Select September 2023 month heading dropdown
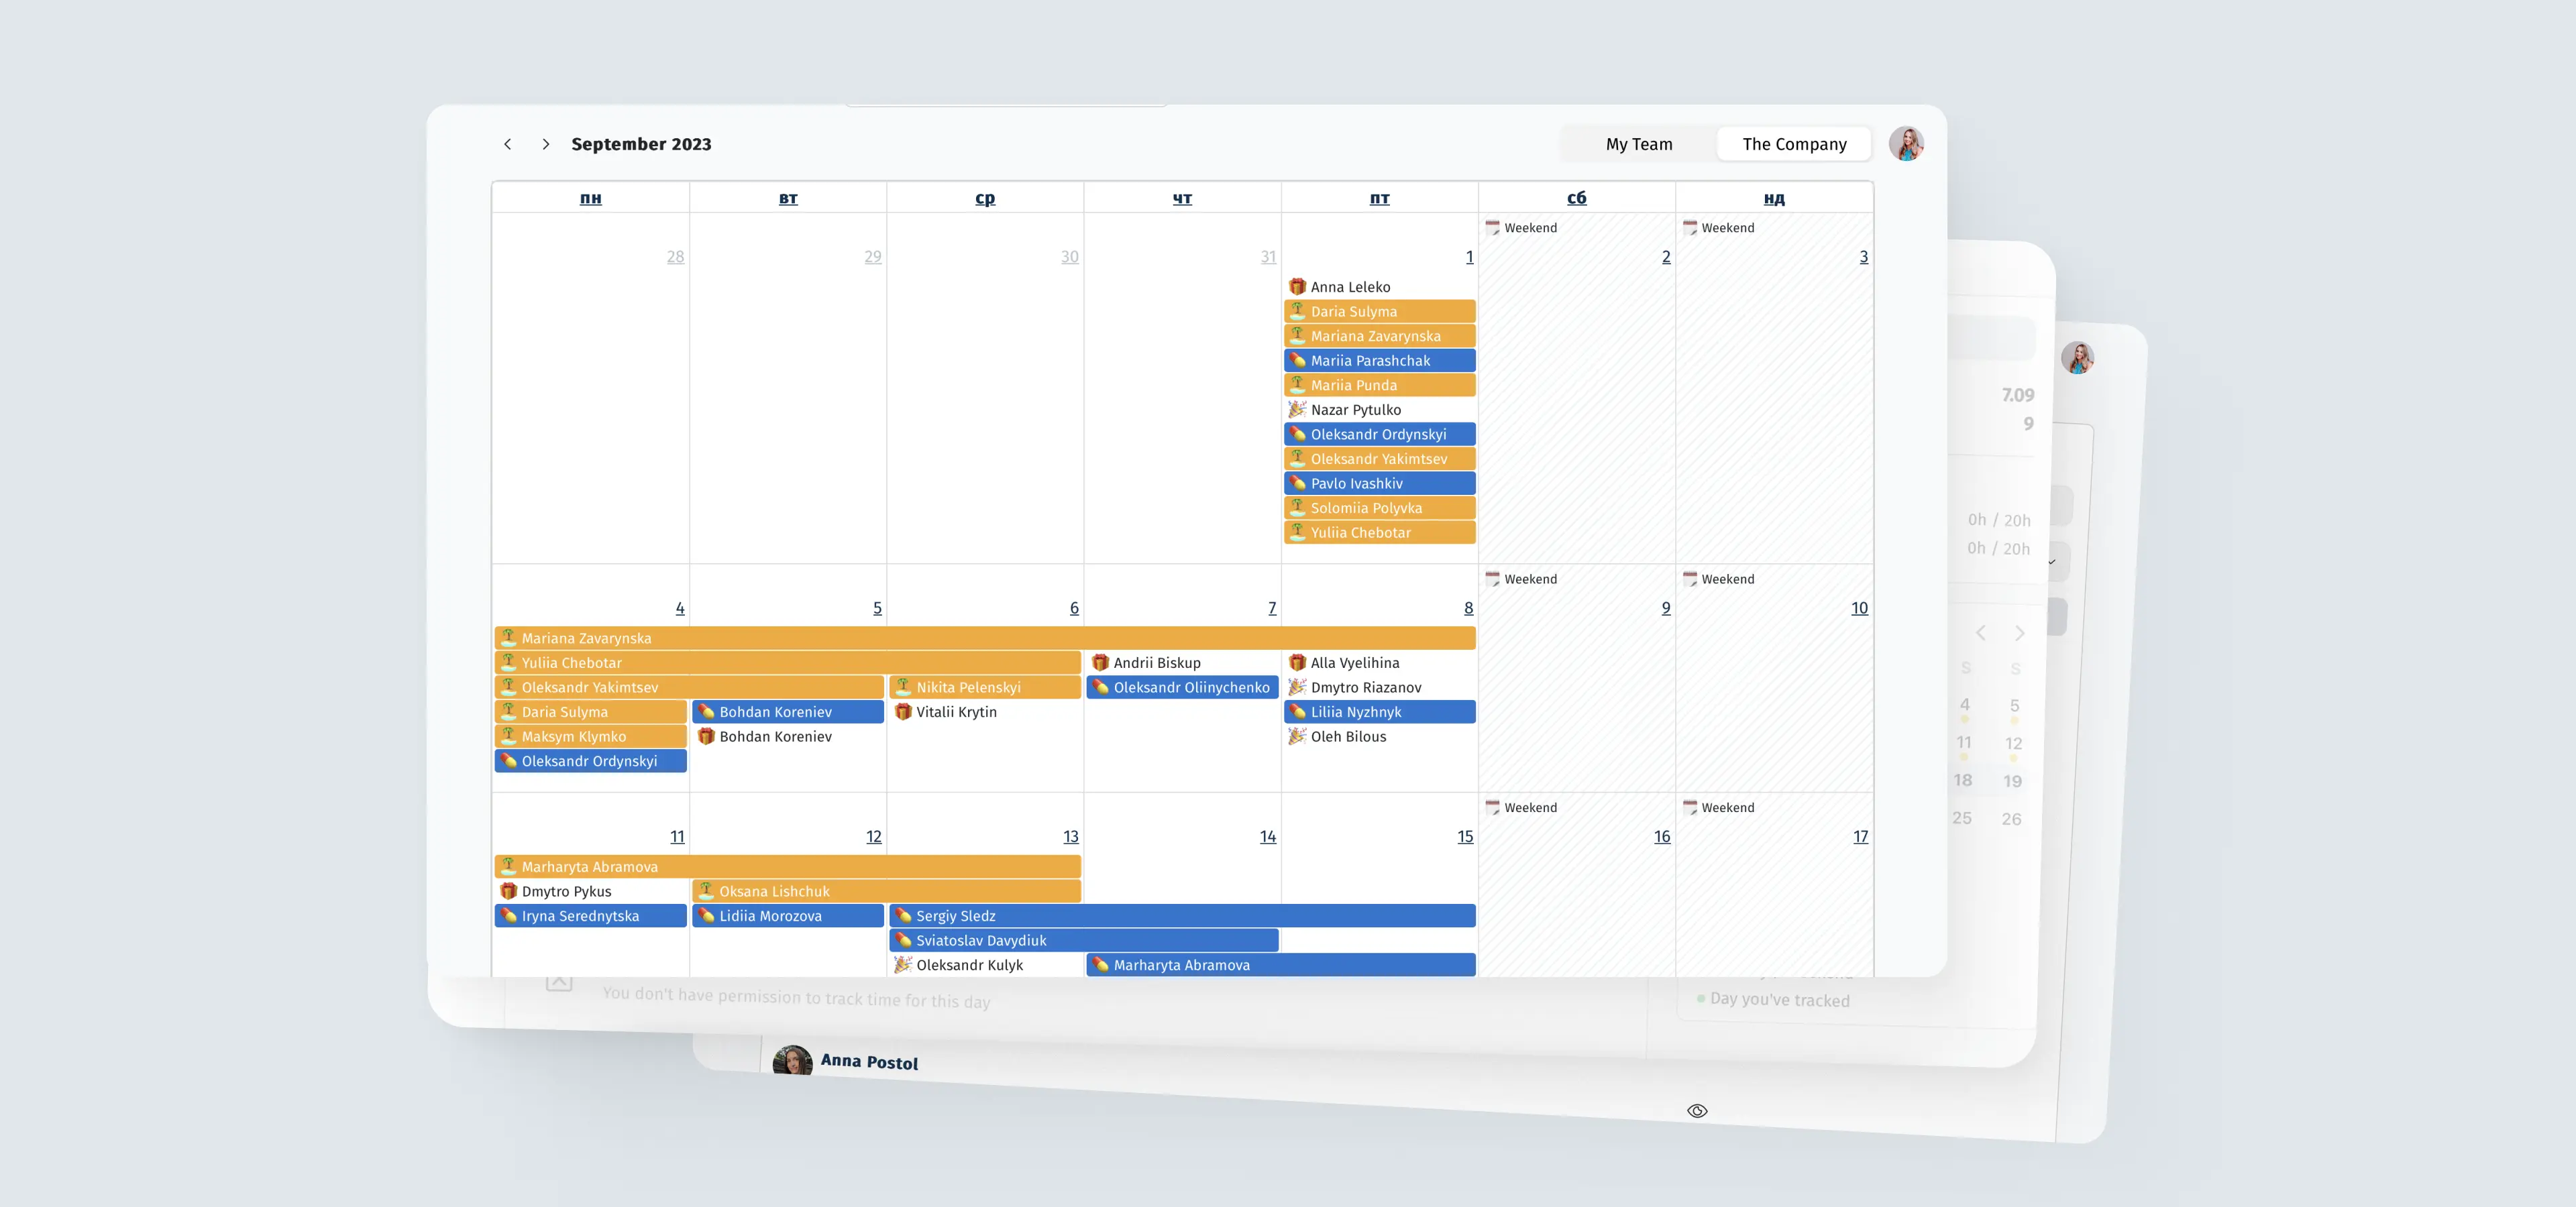 641,143
